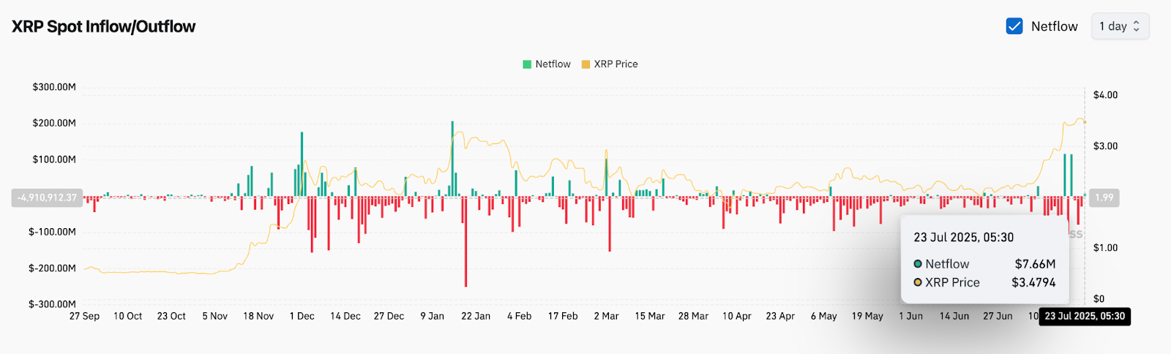This screenshot has width=1171, height=354.
Task: Click the green Netflow legend swatch
Action: (x=527, y=64)
